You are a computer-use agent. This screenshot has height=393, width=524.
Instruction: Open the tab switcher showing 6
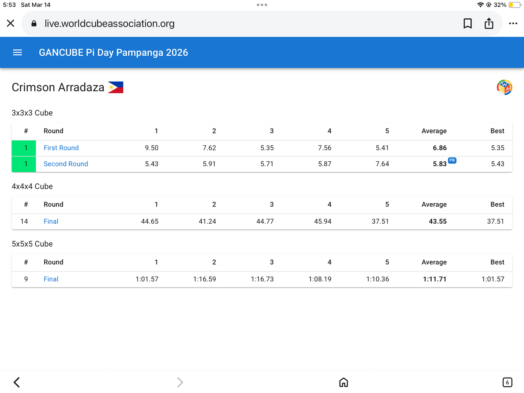(507, 382)
